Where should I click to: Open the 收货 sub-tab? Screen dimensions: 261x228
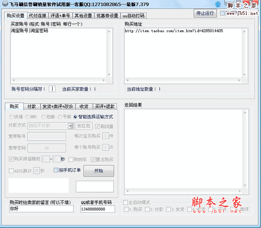tap(84, 107)
